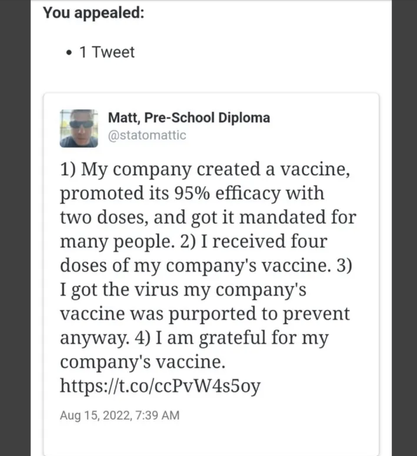Screen dimensions: 417x456
Task: Click the 7:39 AM time text
Action: [x=157, y=415]
